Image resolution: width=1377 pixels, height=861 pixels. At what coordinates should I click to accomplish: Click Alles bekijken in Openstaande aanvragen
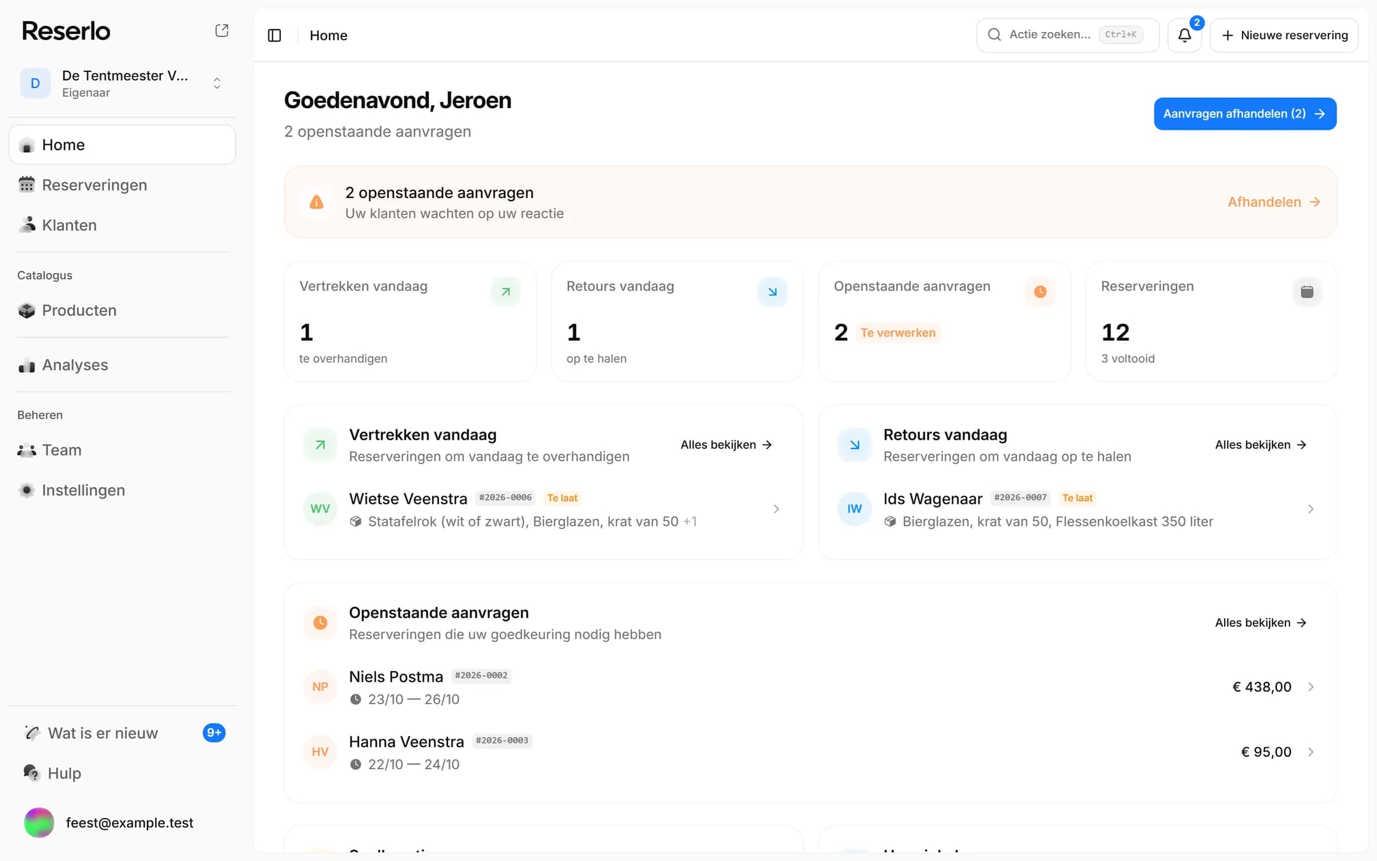tap(1261, 622)
